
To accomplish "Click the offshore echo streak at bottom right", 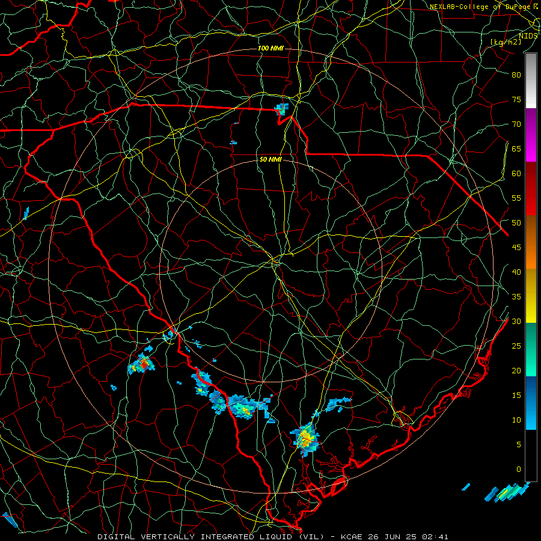I will (507, 493).
